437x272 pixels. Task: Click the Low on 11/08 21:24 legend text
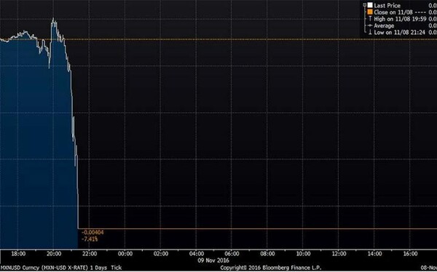click(399, 33)
